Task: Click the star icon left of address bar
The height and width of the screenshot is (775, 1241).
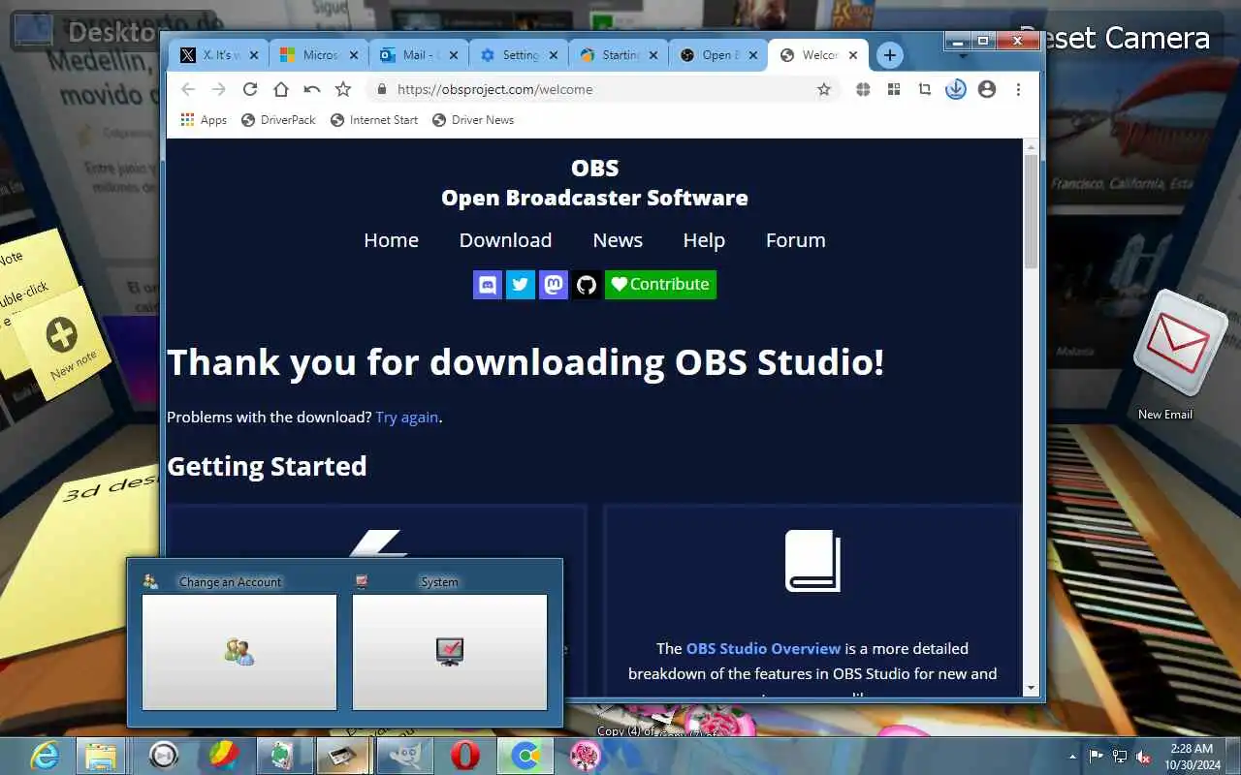Action: click(342, 89)
